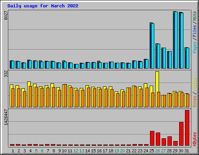Click day 31 on the x-axis
Image resolution: width=199 pixels, height=155 pixels.
coord(187,151)
